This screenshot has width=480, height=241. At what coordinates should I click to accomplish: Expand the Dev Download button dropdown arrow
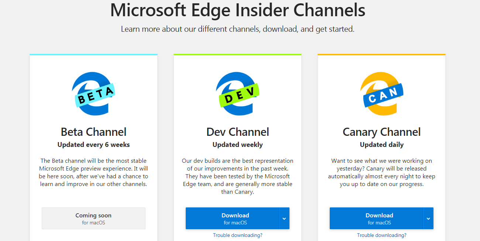[x=284, y=218]
